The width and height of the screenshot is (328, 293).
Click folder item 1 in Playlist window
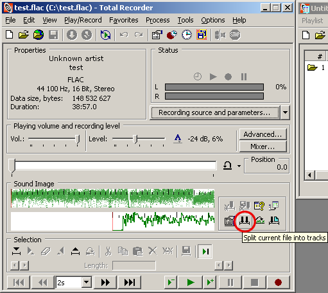coord(316,67)
